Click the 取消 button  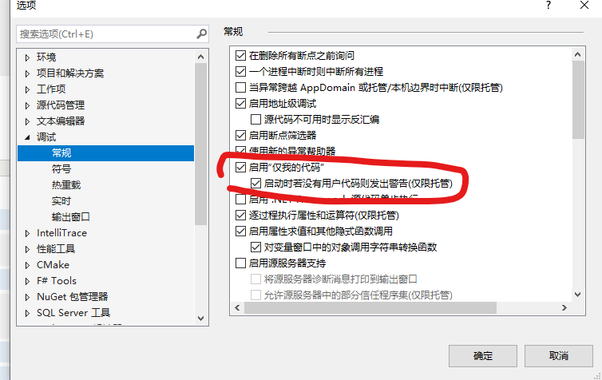[559, 356]
